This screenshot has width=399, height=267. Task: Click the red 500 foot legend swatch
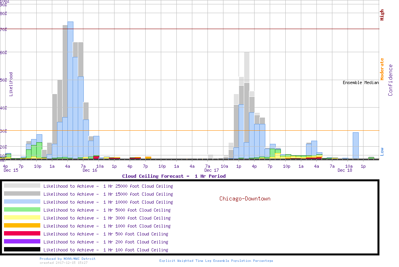click(x=22, y=234)
